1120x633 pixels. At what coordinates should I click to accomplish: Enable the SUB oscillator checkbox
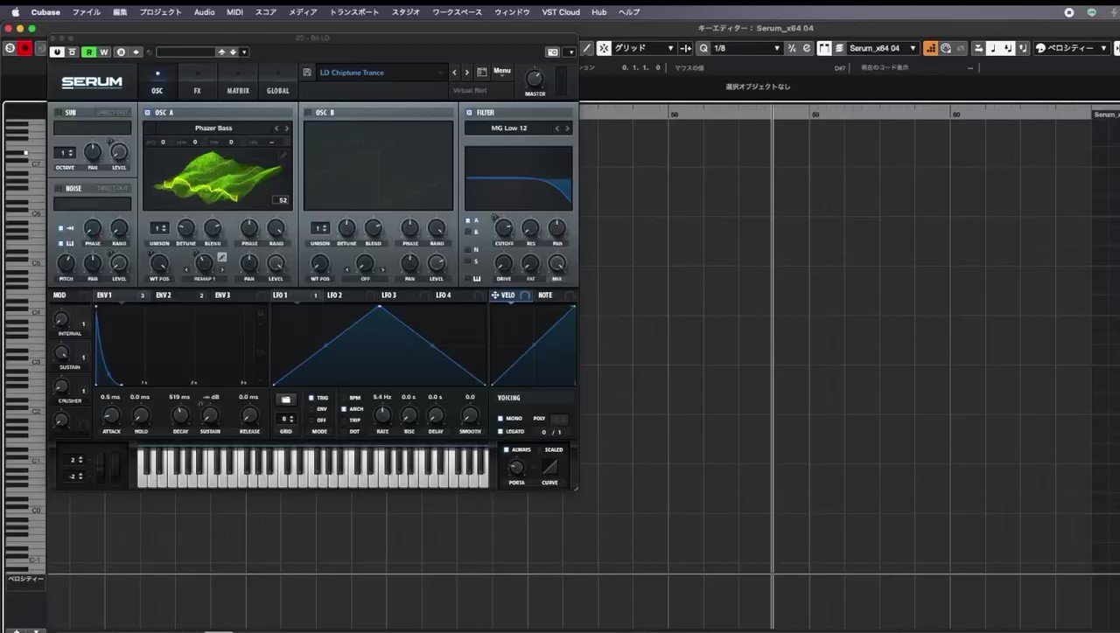[58, 113]
